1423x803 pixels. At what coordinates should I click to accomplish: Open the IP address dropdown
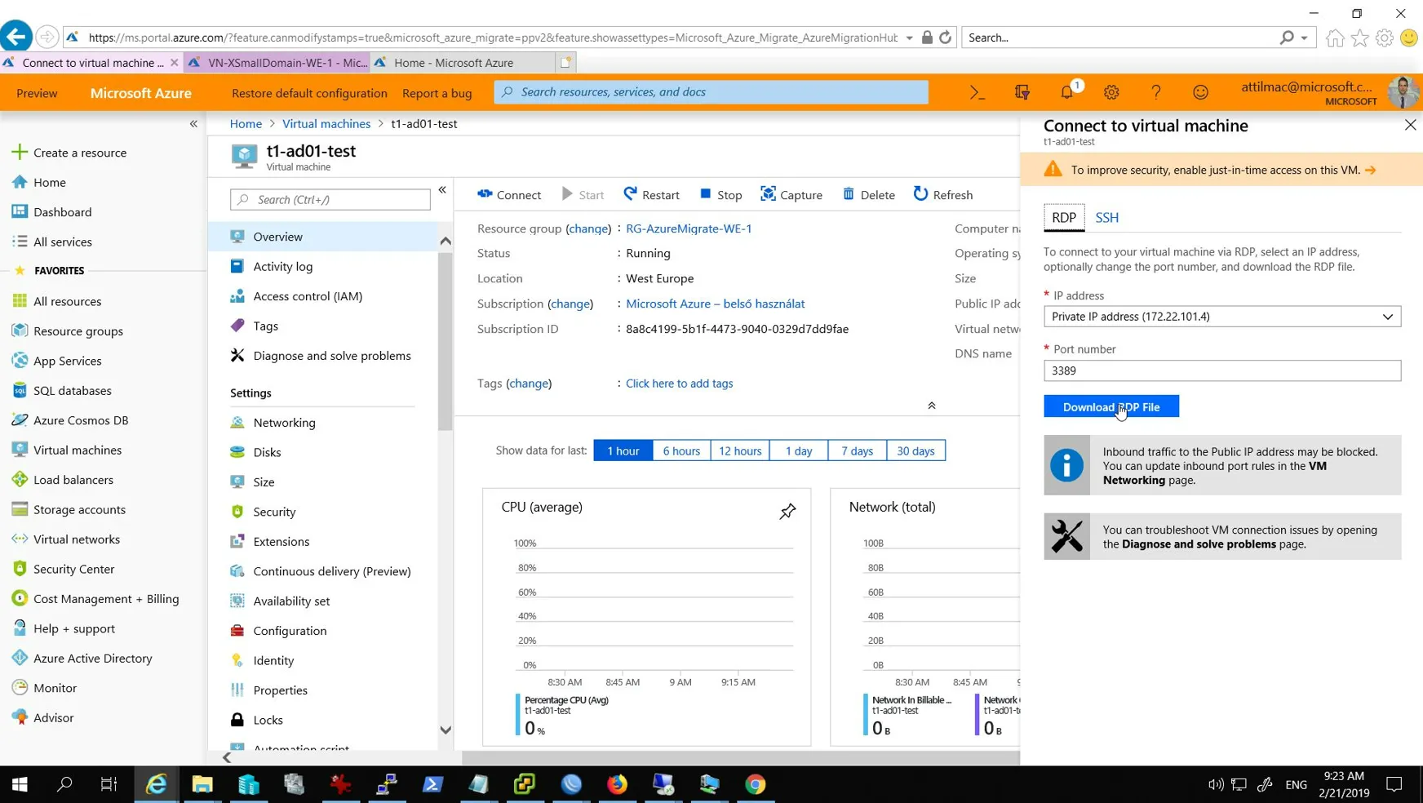[x=1222, y=317]
